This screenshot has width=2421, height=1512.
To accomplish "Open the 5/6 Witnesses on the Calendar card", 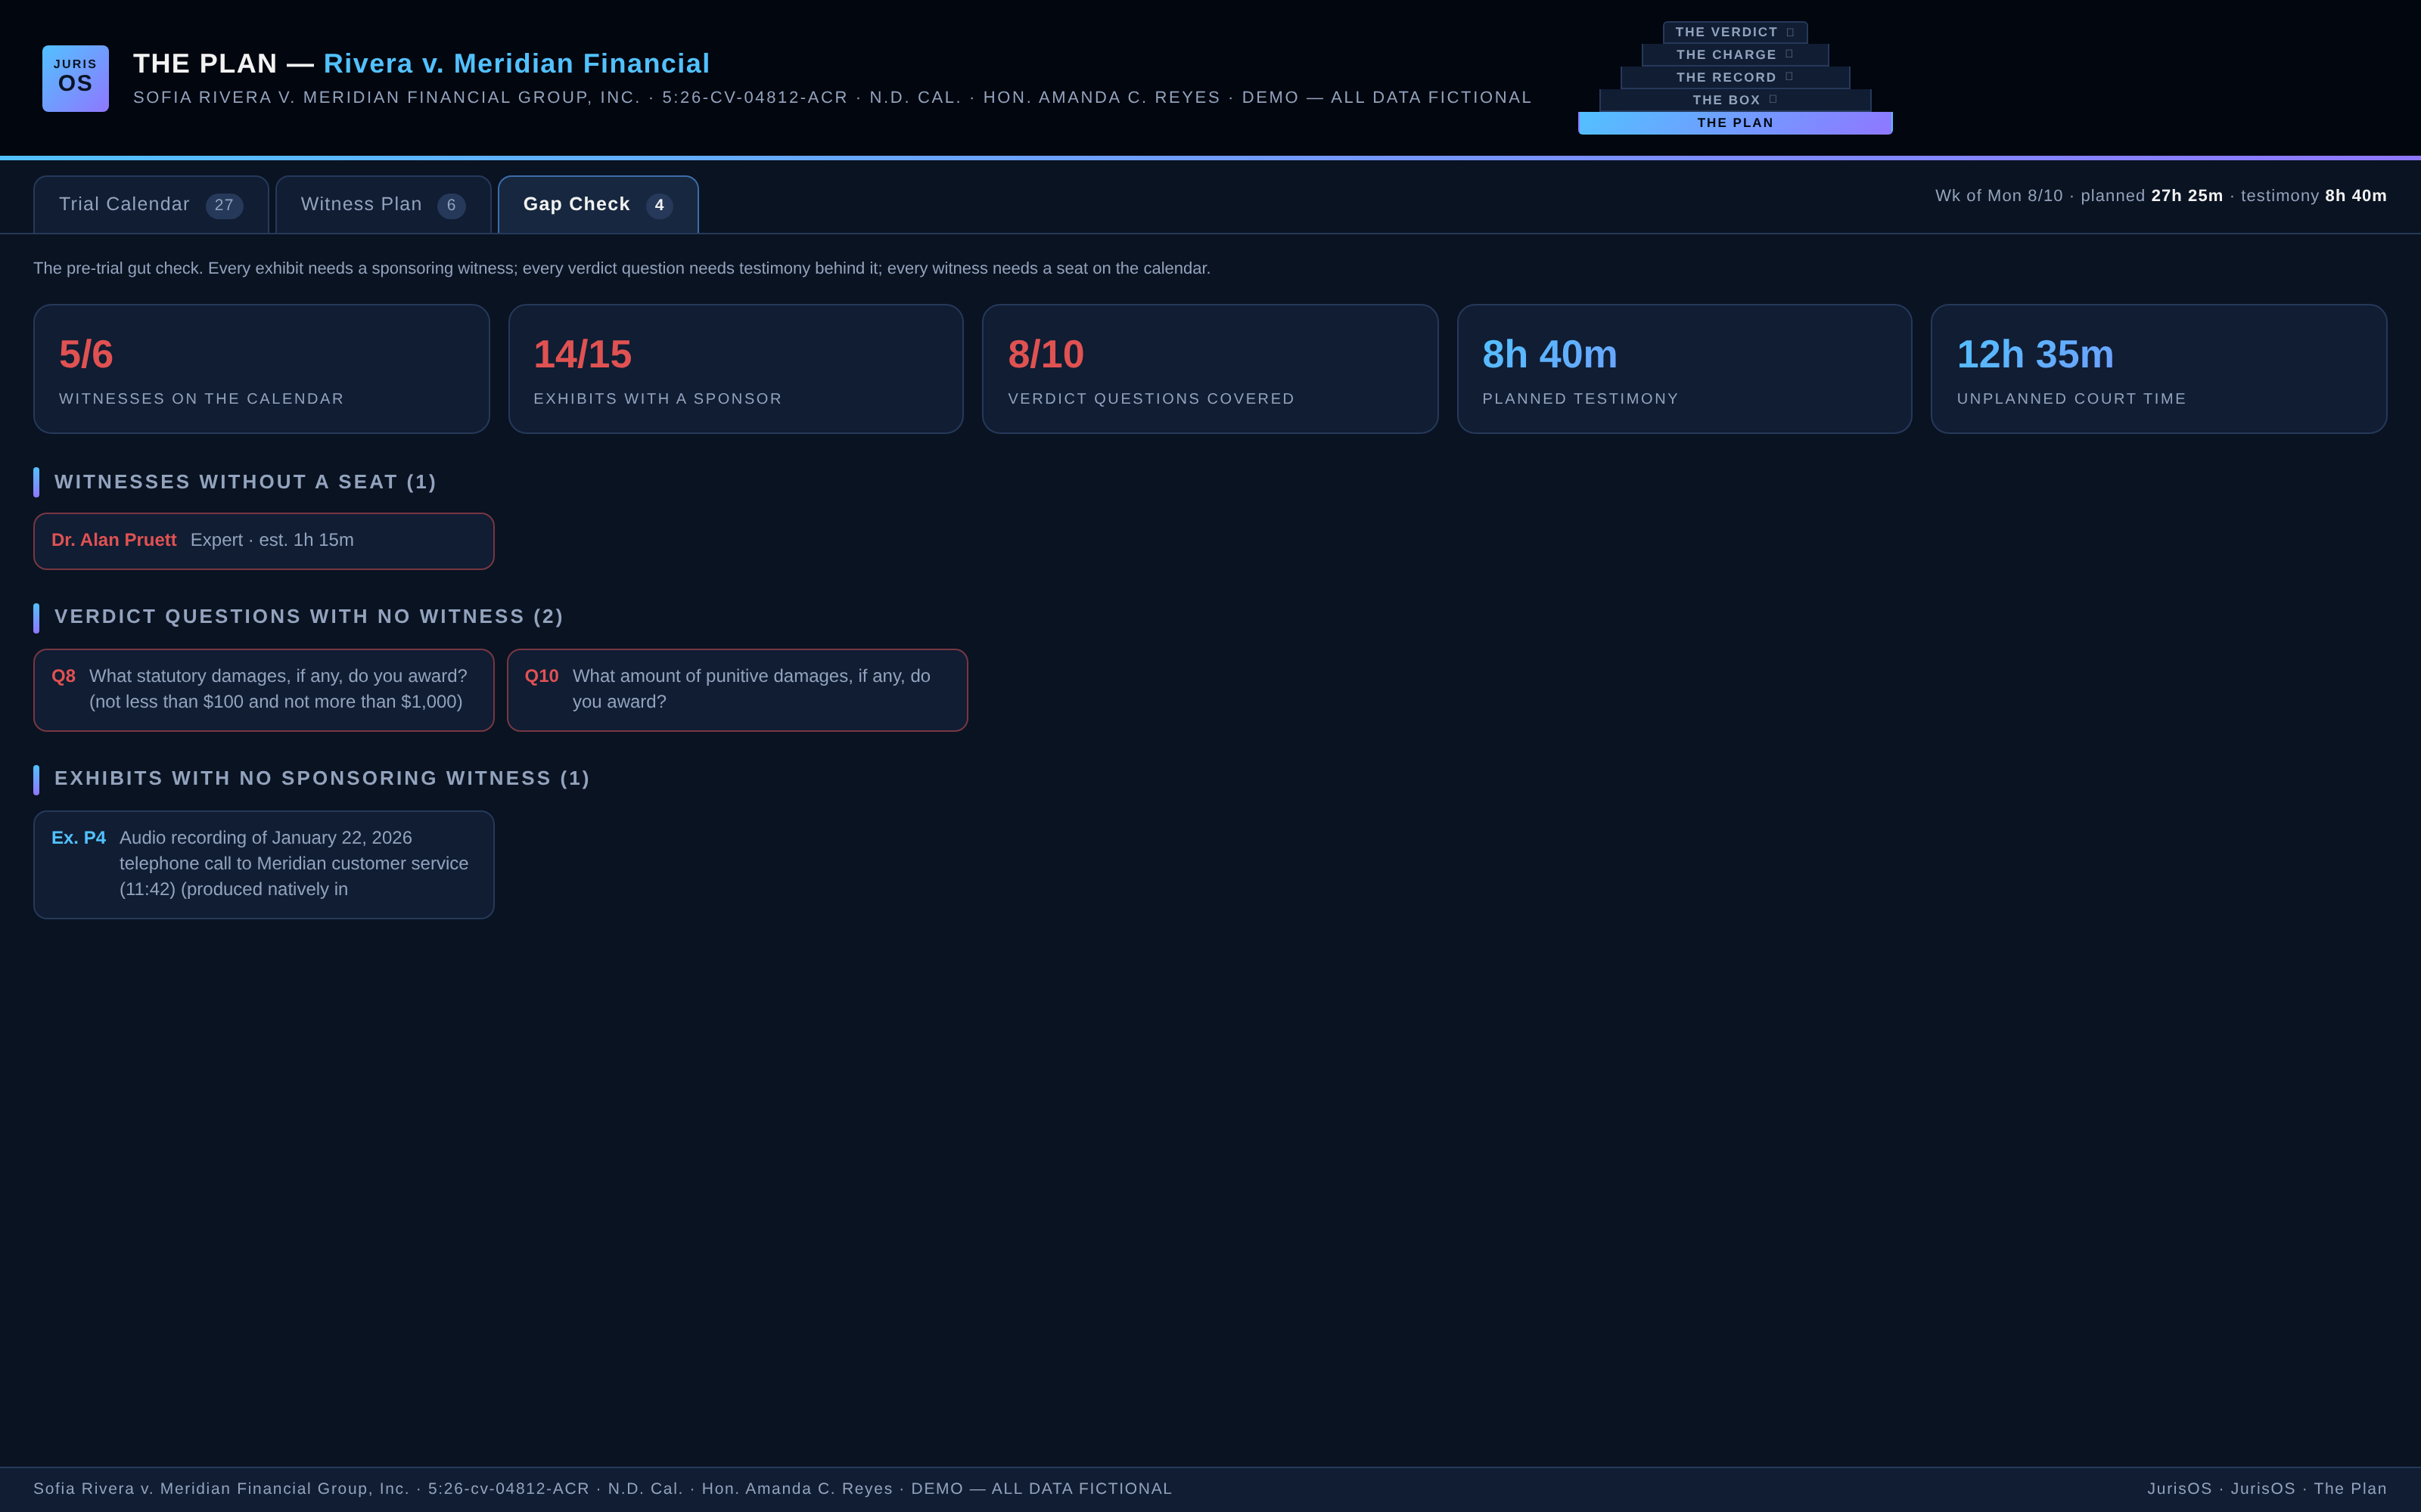I will coord(261,369).
